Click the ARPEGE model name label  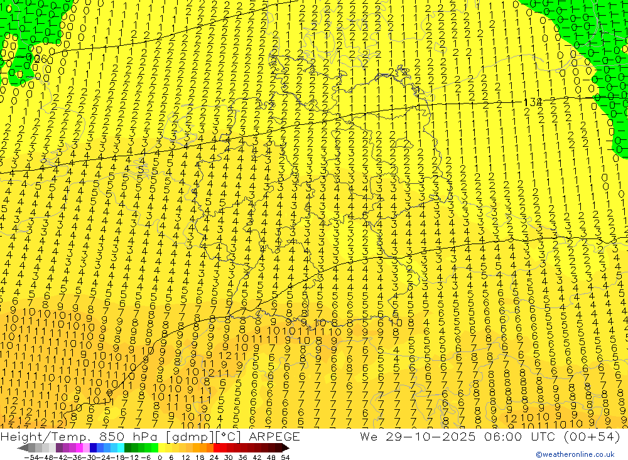tap(274, 436)
